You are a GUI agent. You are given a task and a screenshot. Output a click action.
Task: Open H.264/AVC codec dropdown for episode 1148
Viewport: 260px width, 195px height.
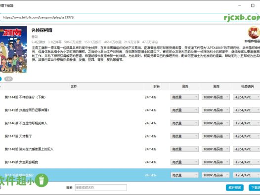(x=246, y=149)
